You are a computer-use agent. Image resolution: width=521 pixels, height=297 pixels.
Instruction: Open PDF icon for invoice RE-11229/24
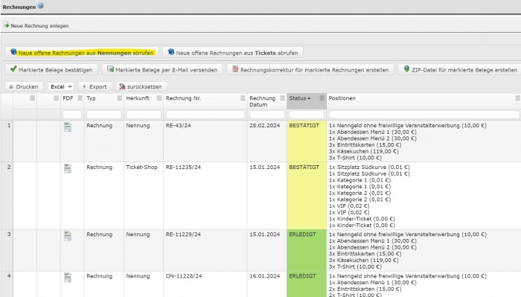coord(68,236)
